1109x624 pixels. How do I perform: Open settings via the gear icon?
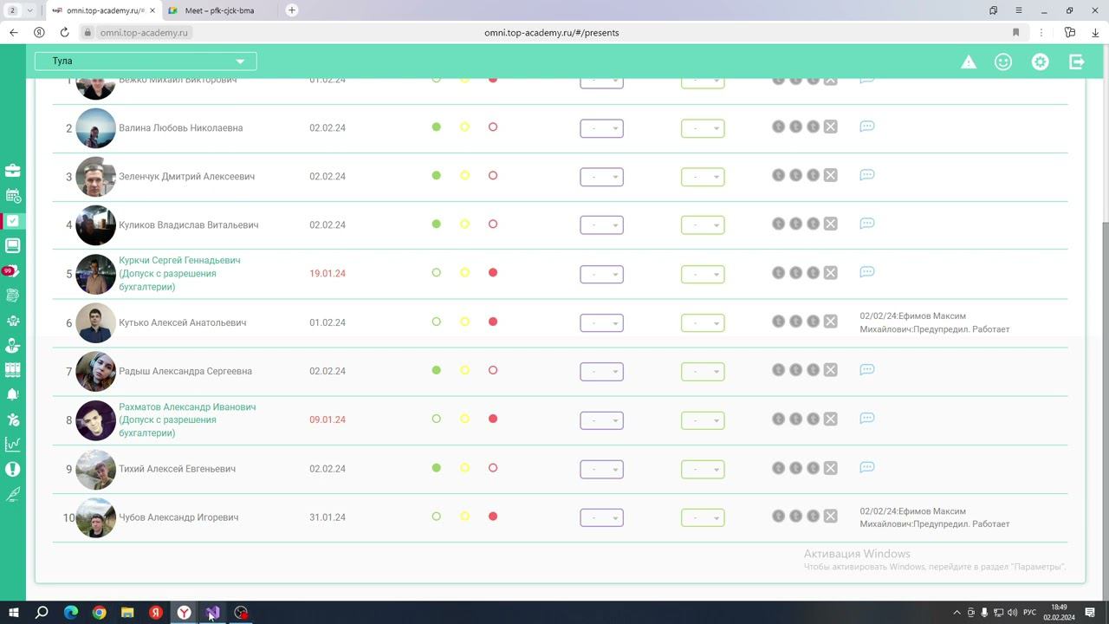1040,62
